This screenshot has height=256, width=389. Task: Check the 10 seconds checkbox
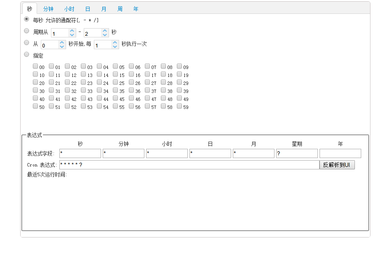35,74
